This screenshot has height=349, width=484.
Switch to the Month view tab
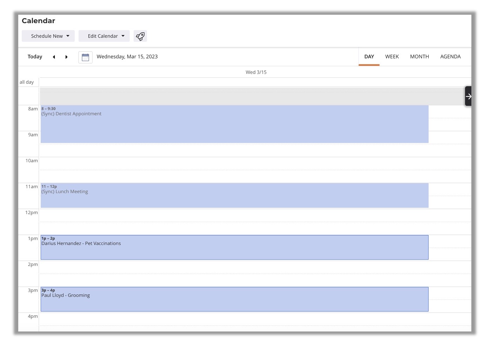419,57
